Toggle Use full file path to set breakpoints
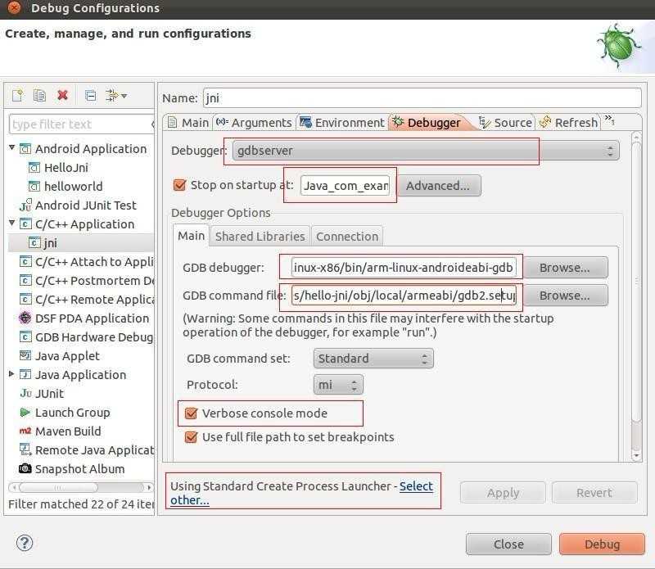The height and width of the screenshot is (569, 655). pos(192,437)
